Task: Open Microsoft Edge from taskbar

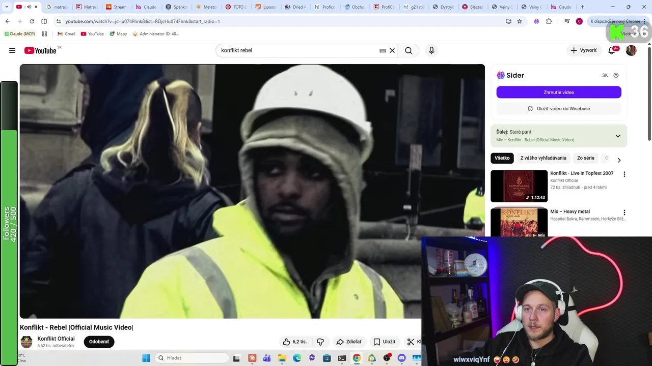Action: coord(297,358)
